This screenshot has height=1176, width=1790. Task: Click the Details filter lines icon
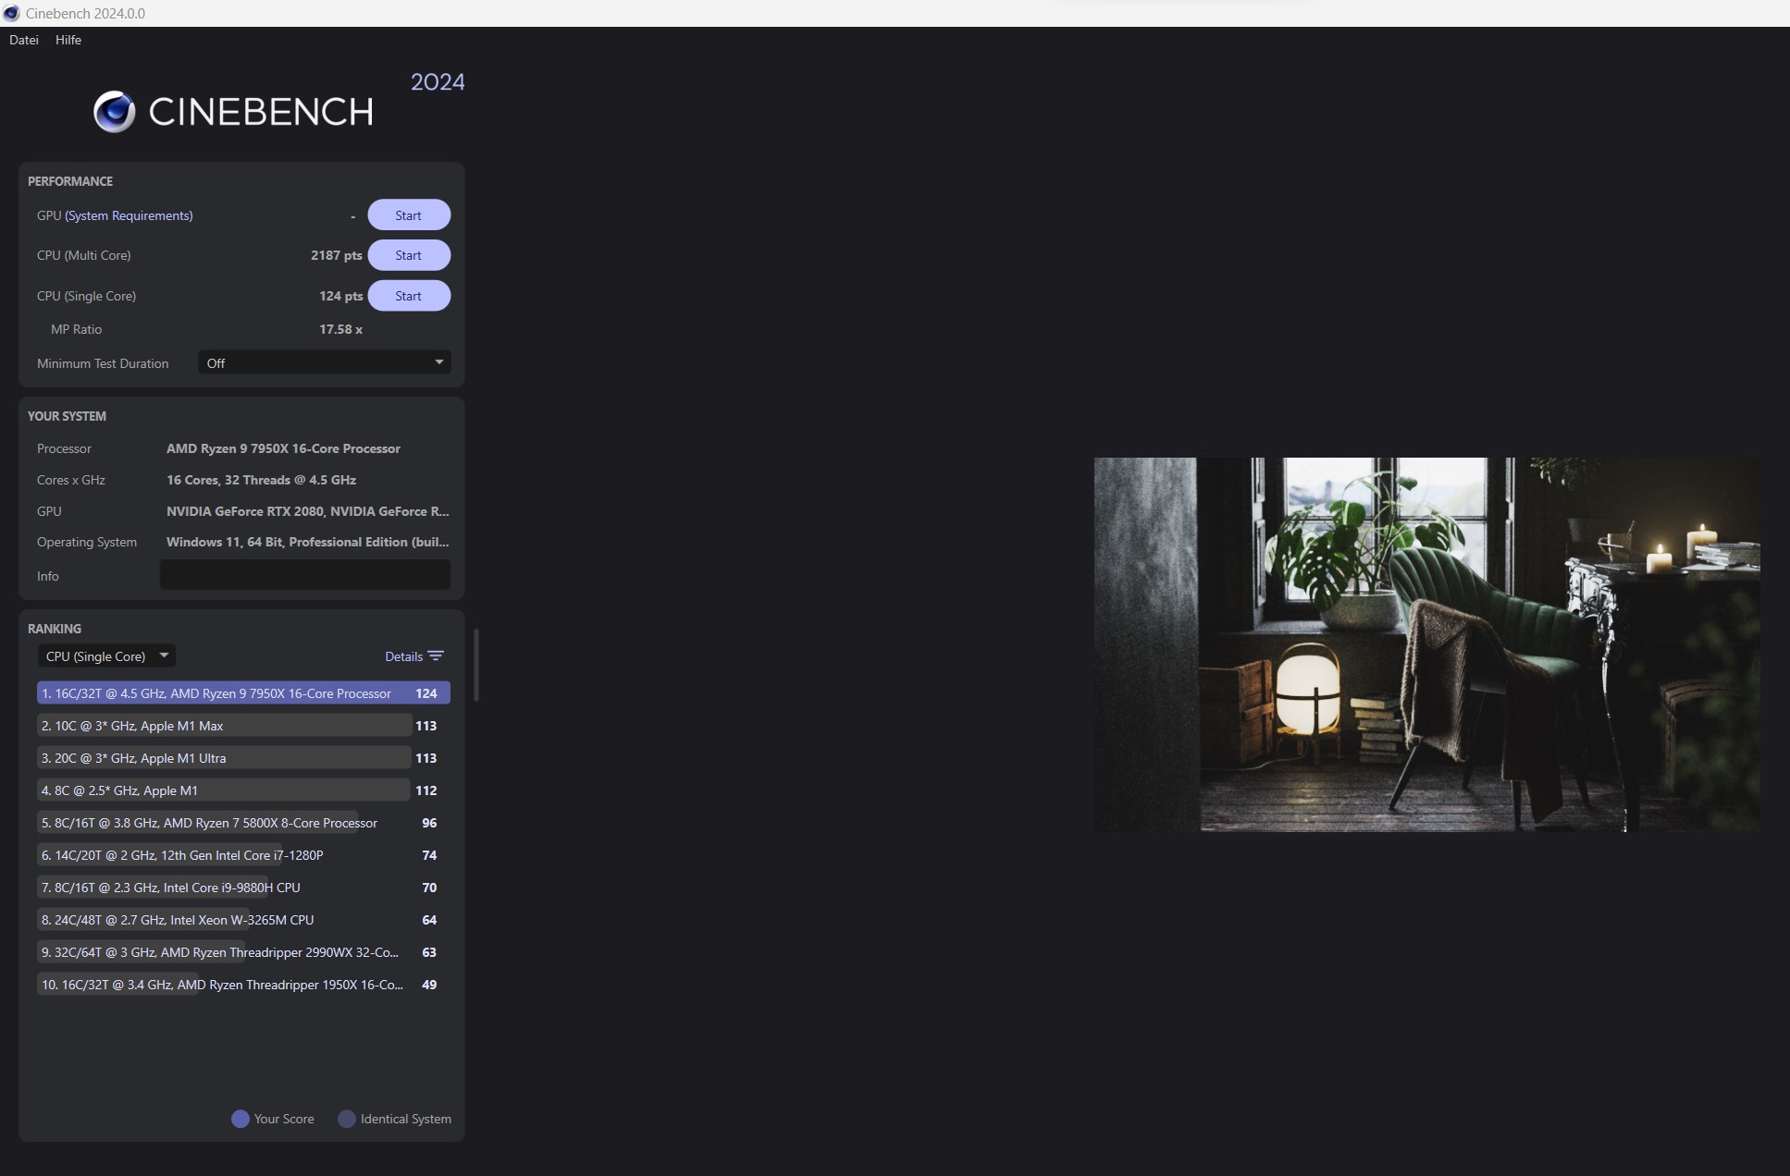[436, 656]
